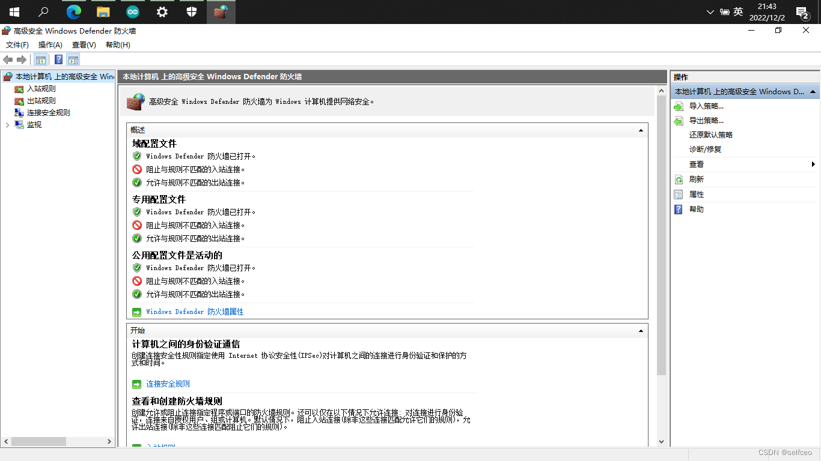Open the 查看(V) menu
The image size is (821, 461).
pyautogui.click(x=84, y=45)
